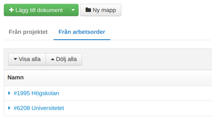Click the Visa alla text label
The width and height of the screenshot is (212, 128).
click(x=30, y=59)
